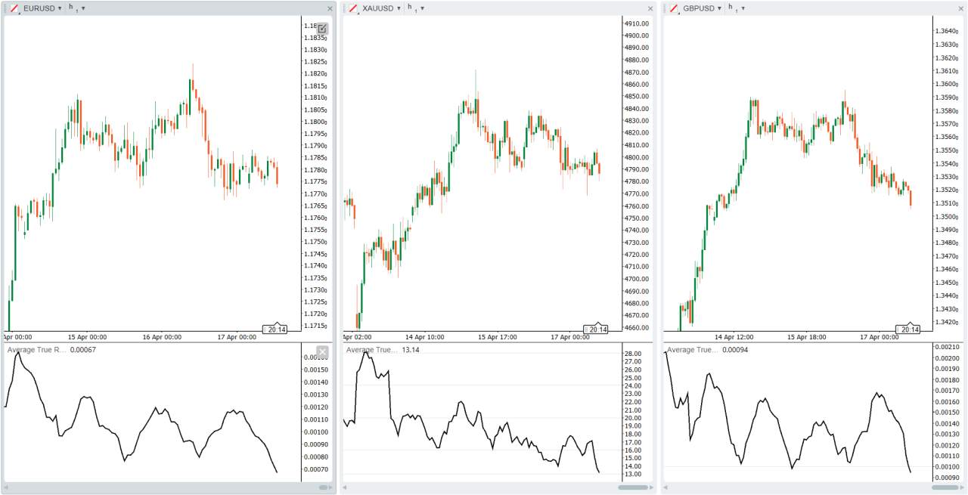The height and width of the screenshot is (495, 968).
Task: Click the XAUUSD chart instrument icon
Action: 352,8
